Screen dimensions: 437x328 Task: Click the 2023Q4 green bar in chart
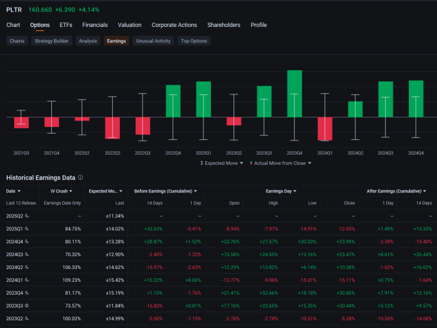(x=295, y=94)
